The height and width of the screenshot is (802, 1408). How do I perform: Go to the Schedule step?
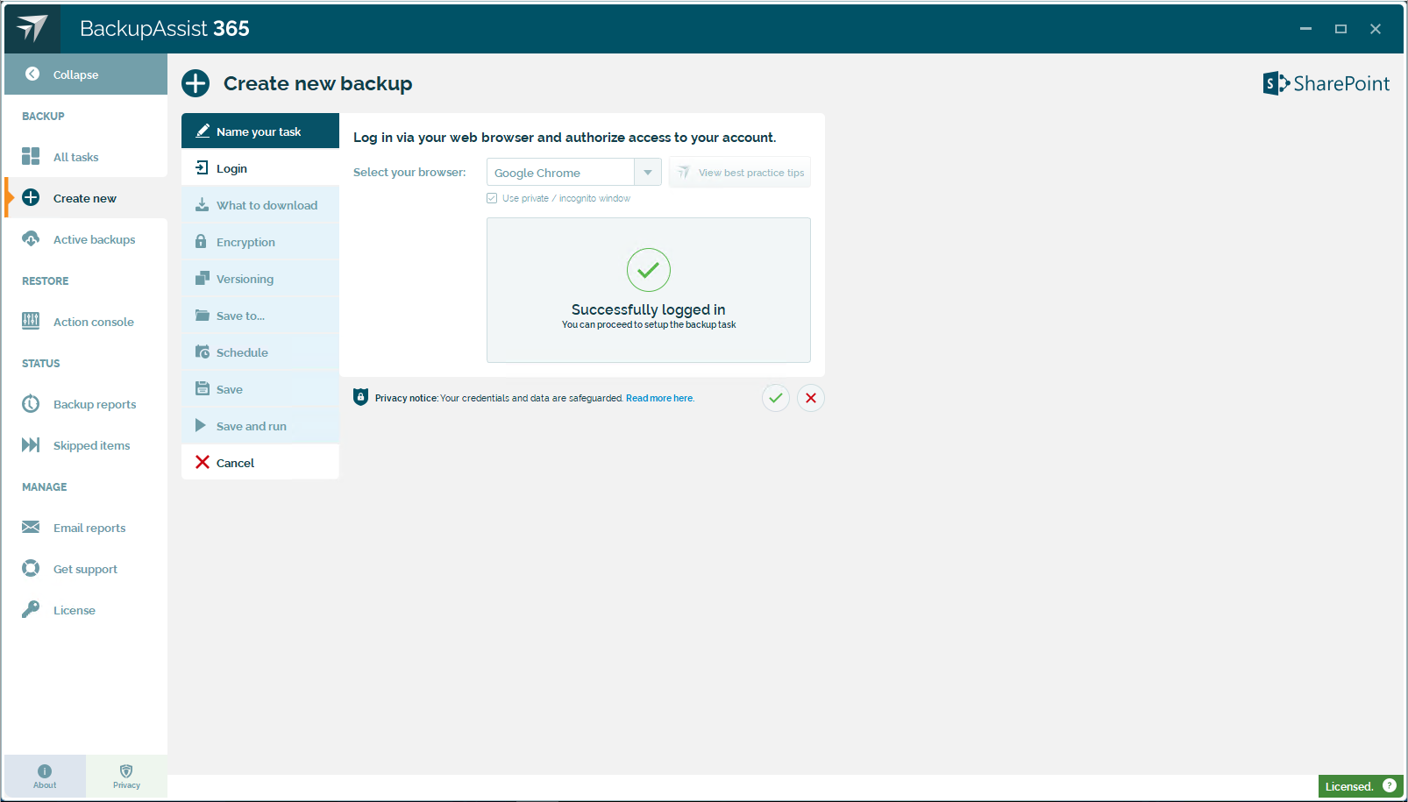tap(260, 352)
